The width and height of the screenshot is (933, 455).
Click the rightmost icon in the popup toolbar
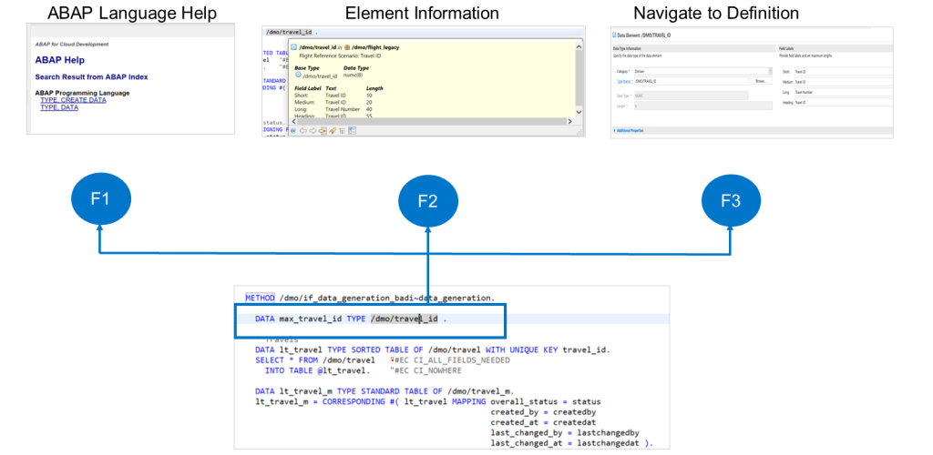(353, 131)
